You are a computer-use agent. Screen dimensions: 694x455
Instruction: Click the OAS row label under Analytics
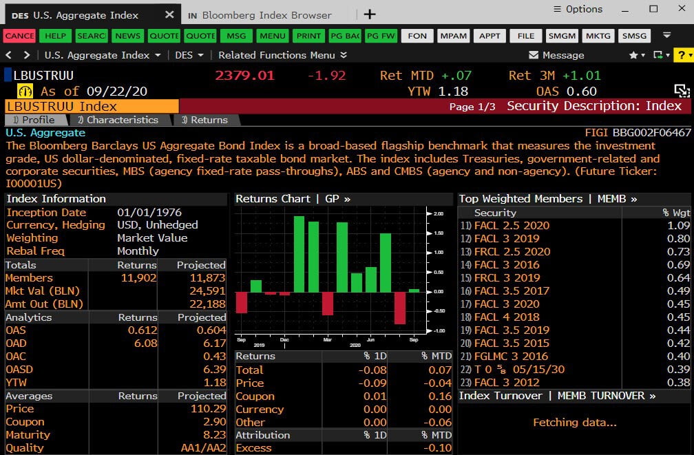pos(15,330)
